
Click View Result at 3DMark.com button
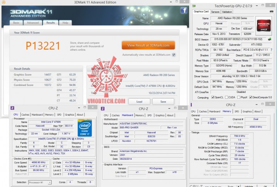coord(148,45)
